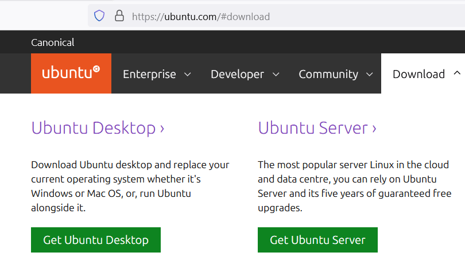Click the tracking protection shield icon

coord(99,15)
